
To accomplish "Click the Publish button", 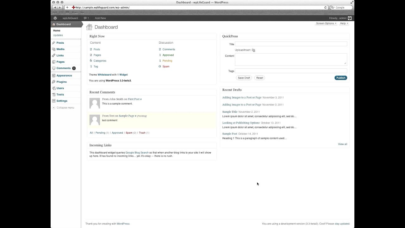I will 341,78.
